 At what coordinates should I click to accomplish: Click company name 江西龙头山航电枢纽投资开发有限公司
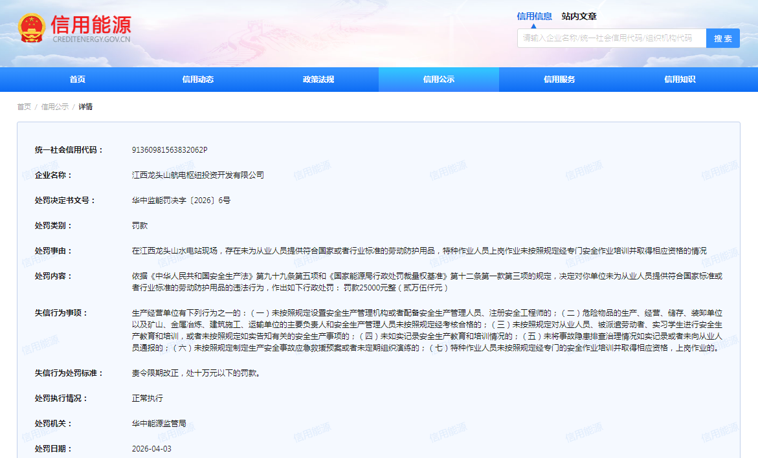(x=198, y=175)
